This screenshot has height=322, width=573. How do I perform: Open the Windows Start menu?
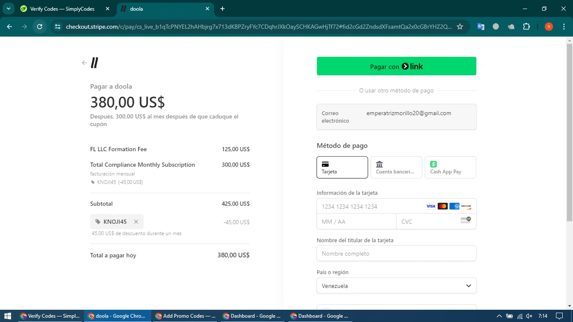pyautogui.click(x=8, y=316)
